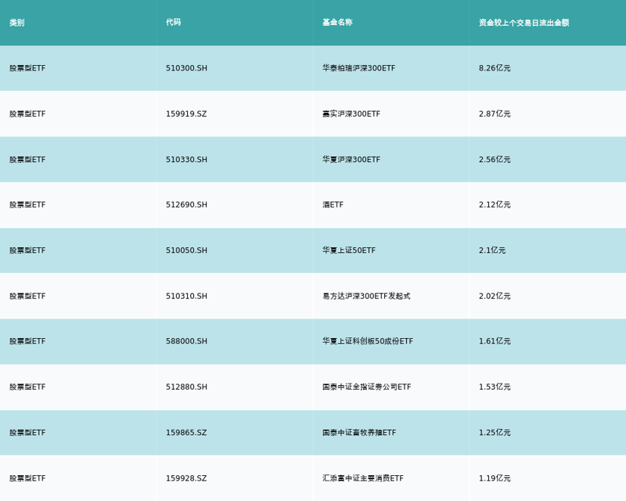
Task: Select fund name 汇添富中证主要消费ETF
Action: (363, 478)
